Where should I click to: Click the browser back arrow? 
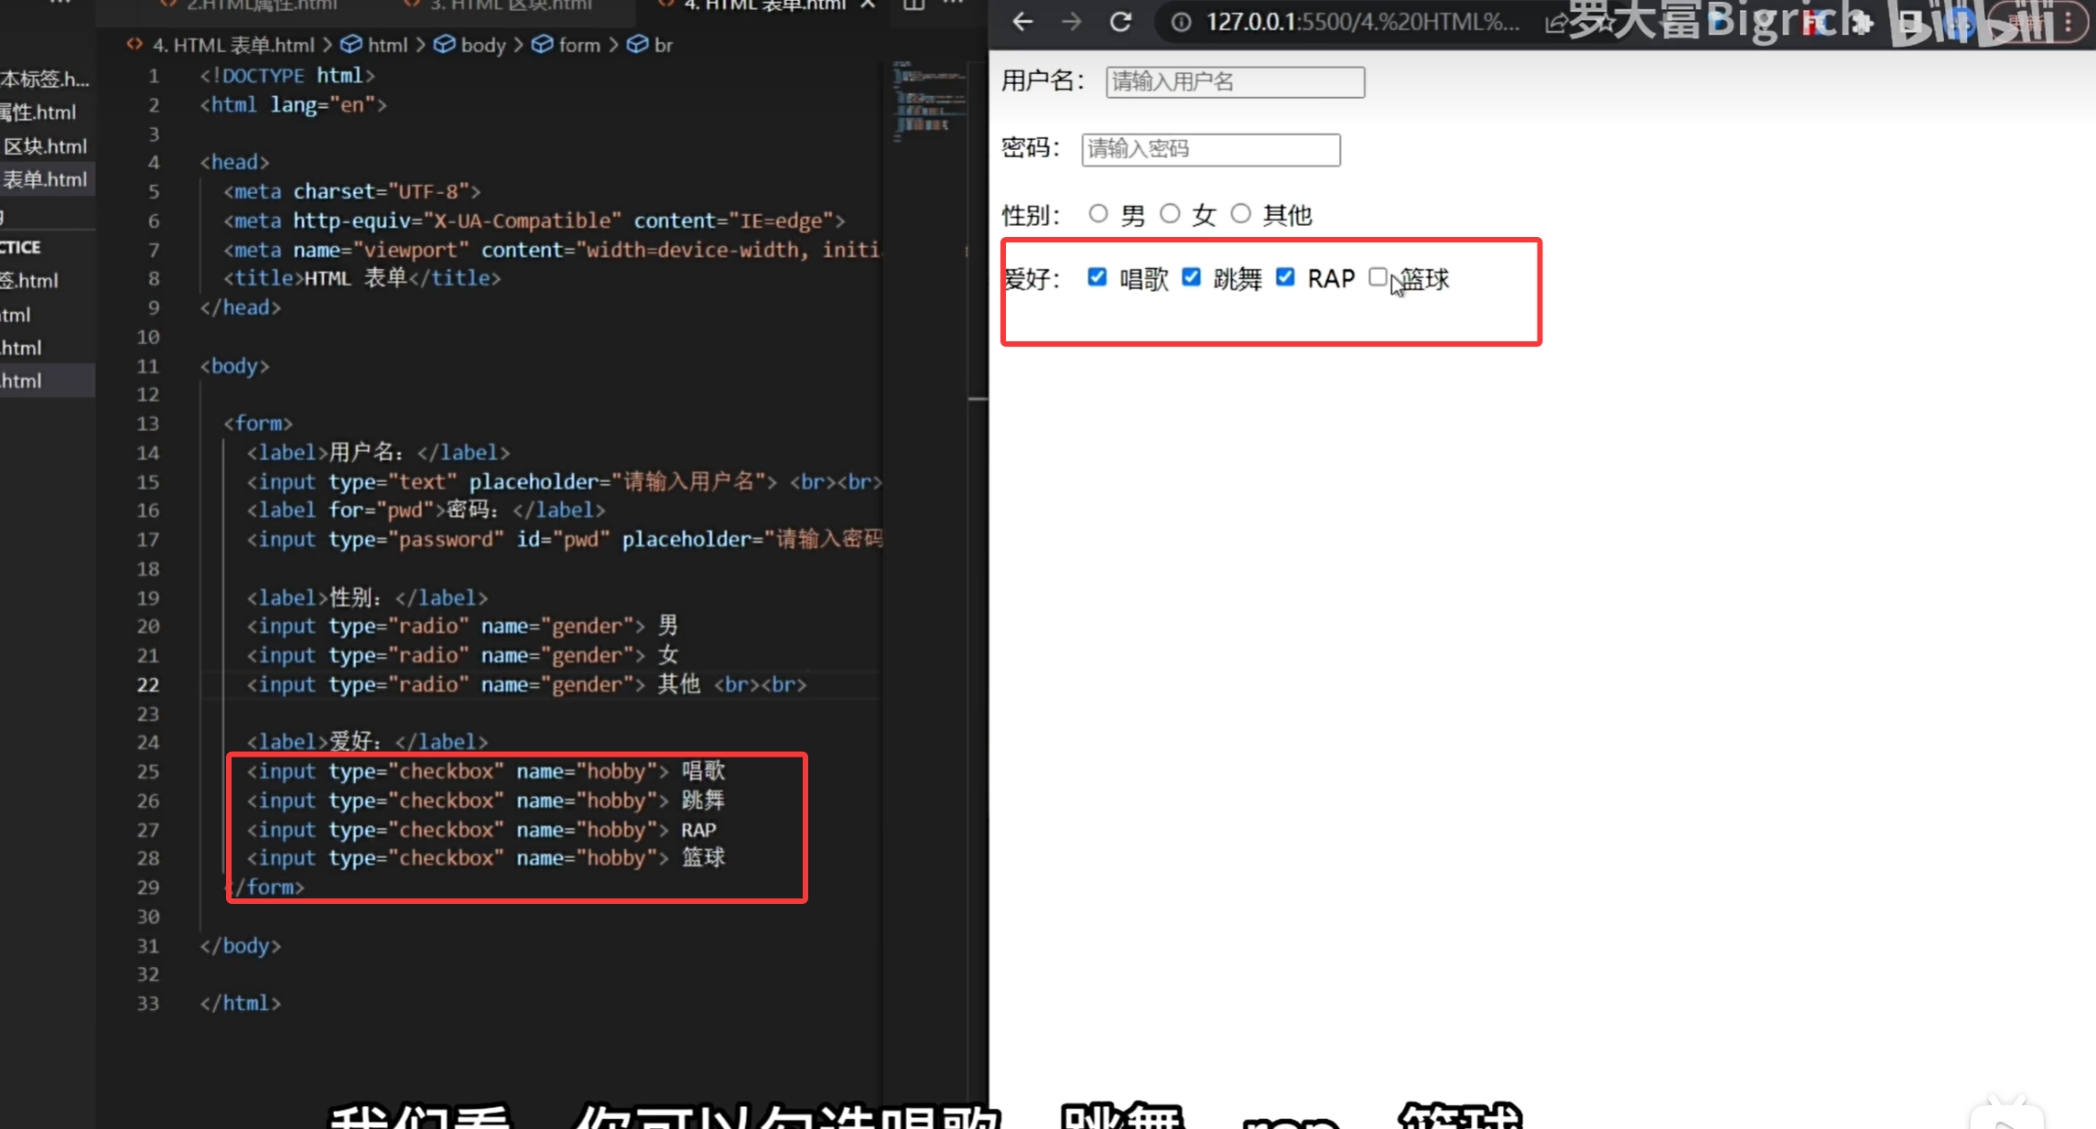(1022, 22)
